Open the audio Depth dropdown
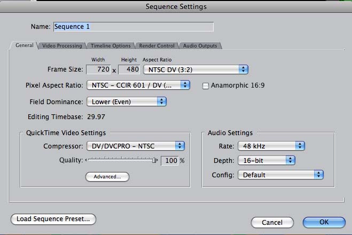Screen dimensions: 352x235 point(267,160)
